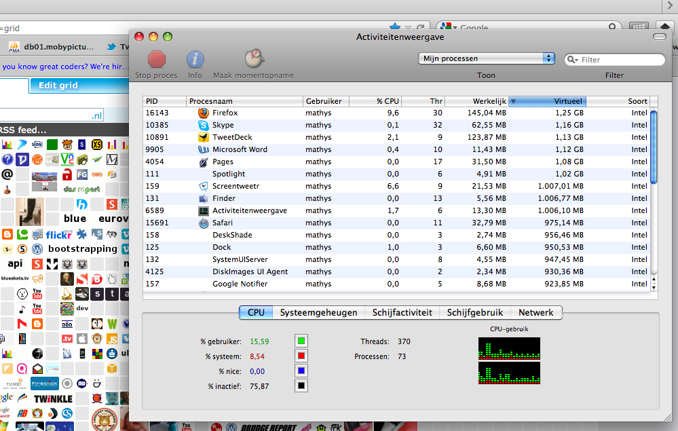Click the TweetDeck process icon
The width and height of the screenshot is (678, 431).
tap(204, 137)
